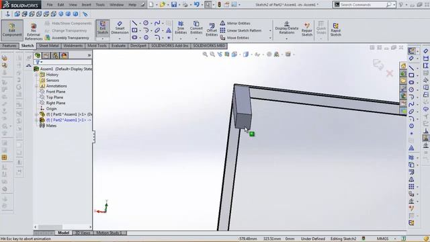Select the Text tool in the ribbon
430x242 pixels.
point(169,30)
